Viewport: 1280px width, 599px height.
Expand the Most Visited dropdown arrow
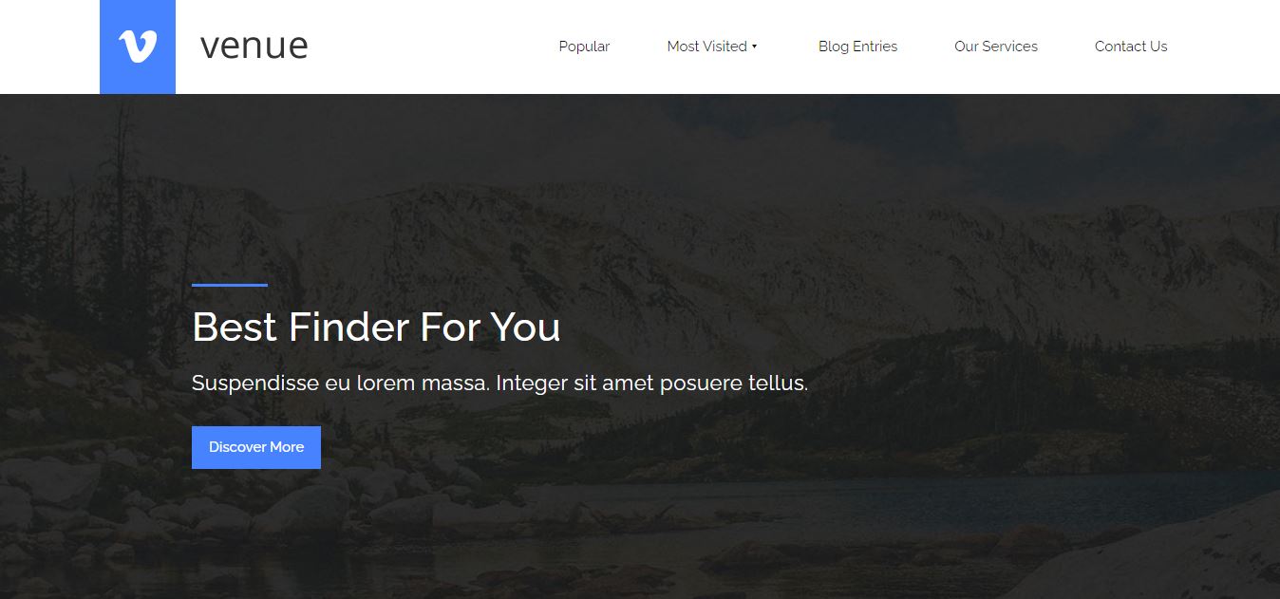pyautogui.click(x=754, y=47)
